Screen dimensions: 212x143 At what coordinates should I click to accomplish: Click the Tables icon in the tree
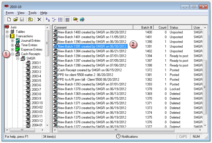point(12,32)
